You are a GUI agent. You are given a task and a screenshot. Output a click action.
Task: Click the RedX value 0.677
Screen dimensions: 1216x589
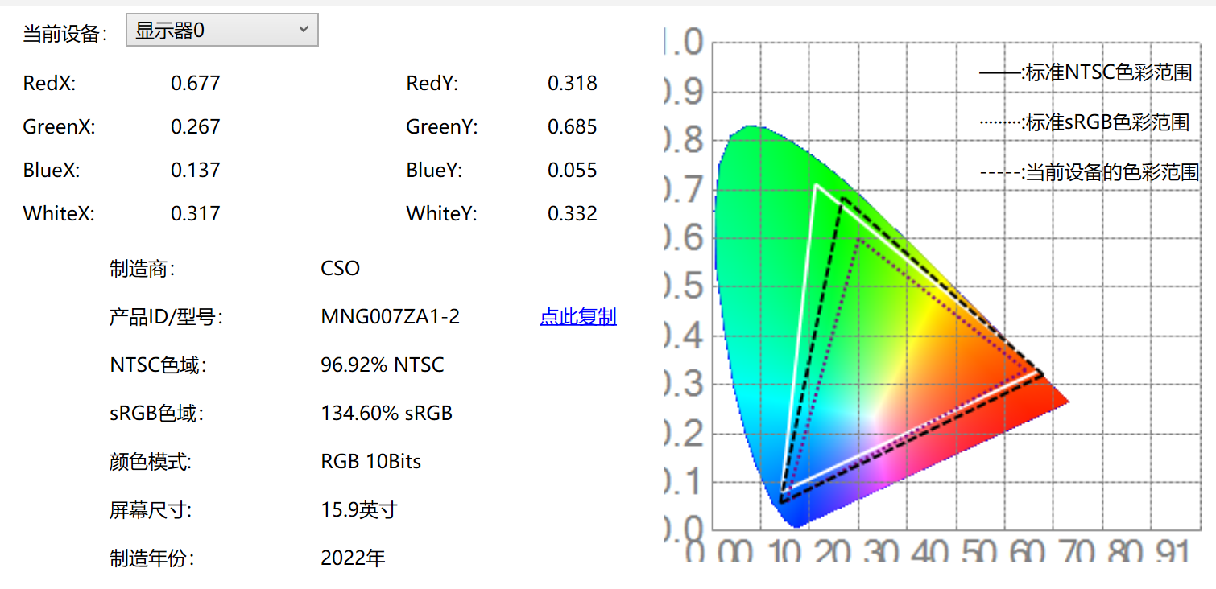(x=196, y=84)
